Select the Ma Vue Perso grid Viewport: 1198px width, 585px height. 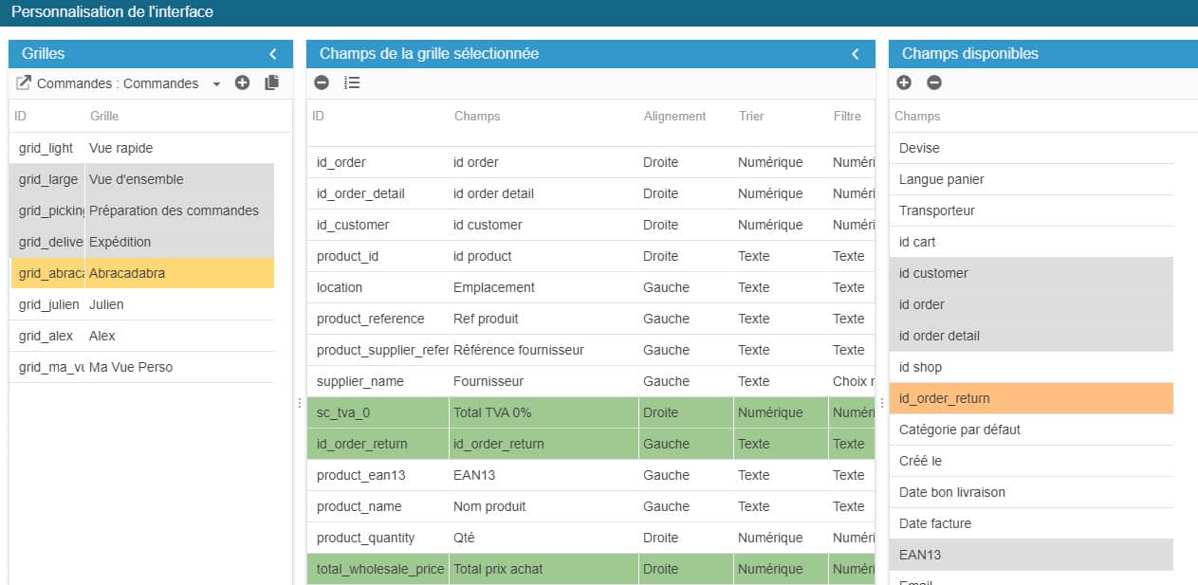[x=142, y=367]
